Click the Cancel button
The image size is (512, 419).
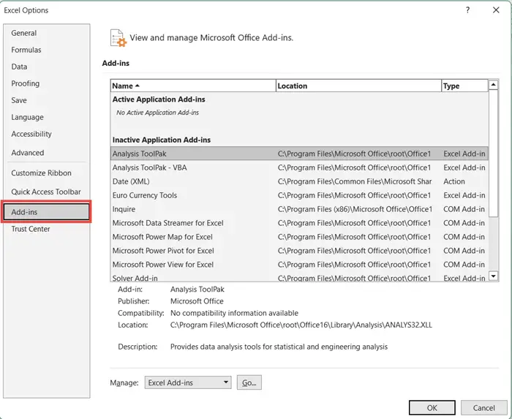coord(484,408)
